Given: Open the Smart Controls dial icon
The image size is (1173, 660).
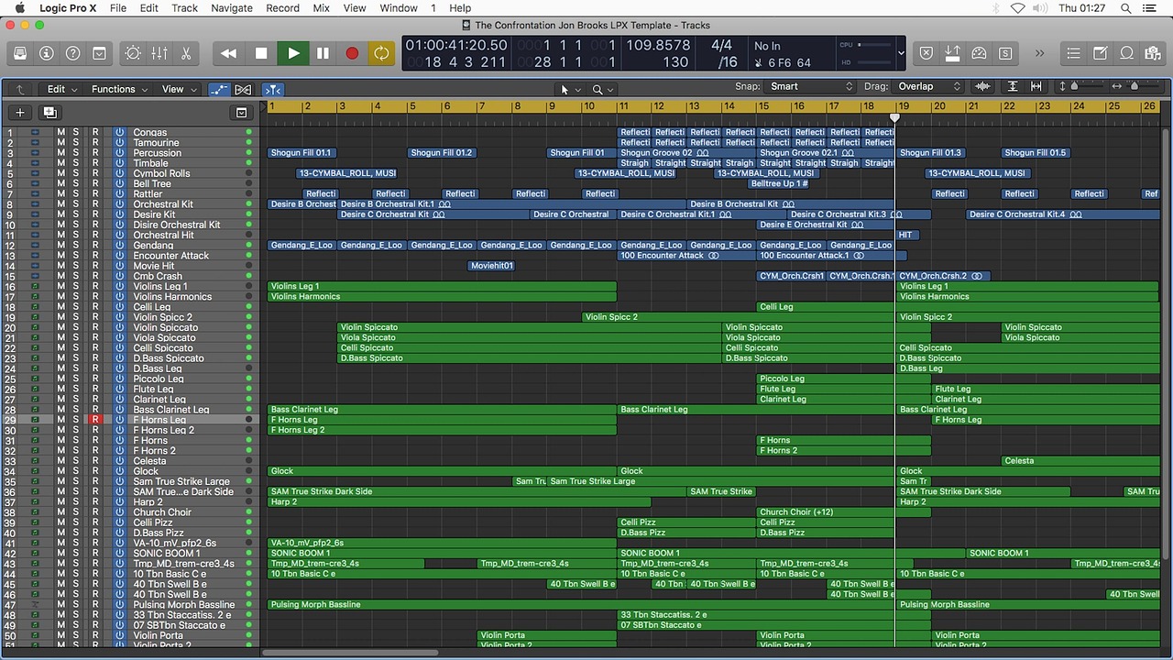Looking at the screenshot, I should click(x=133, y=53).
